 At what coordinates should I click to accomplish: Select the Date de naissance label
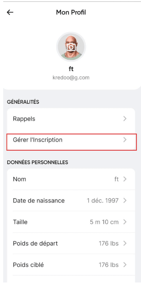(39, 201)
